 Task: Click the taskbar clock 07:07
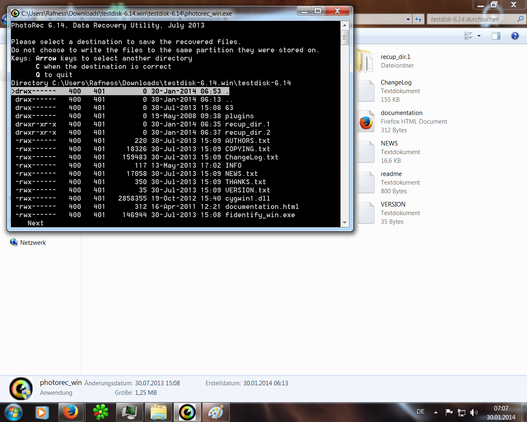pyautogui.click(x=501, y=408)
